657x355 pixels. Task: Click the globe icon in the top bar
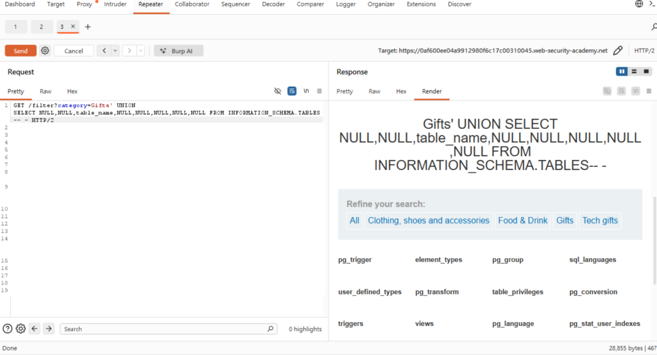[x=638, y=4]
